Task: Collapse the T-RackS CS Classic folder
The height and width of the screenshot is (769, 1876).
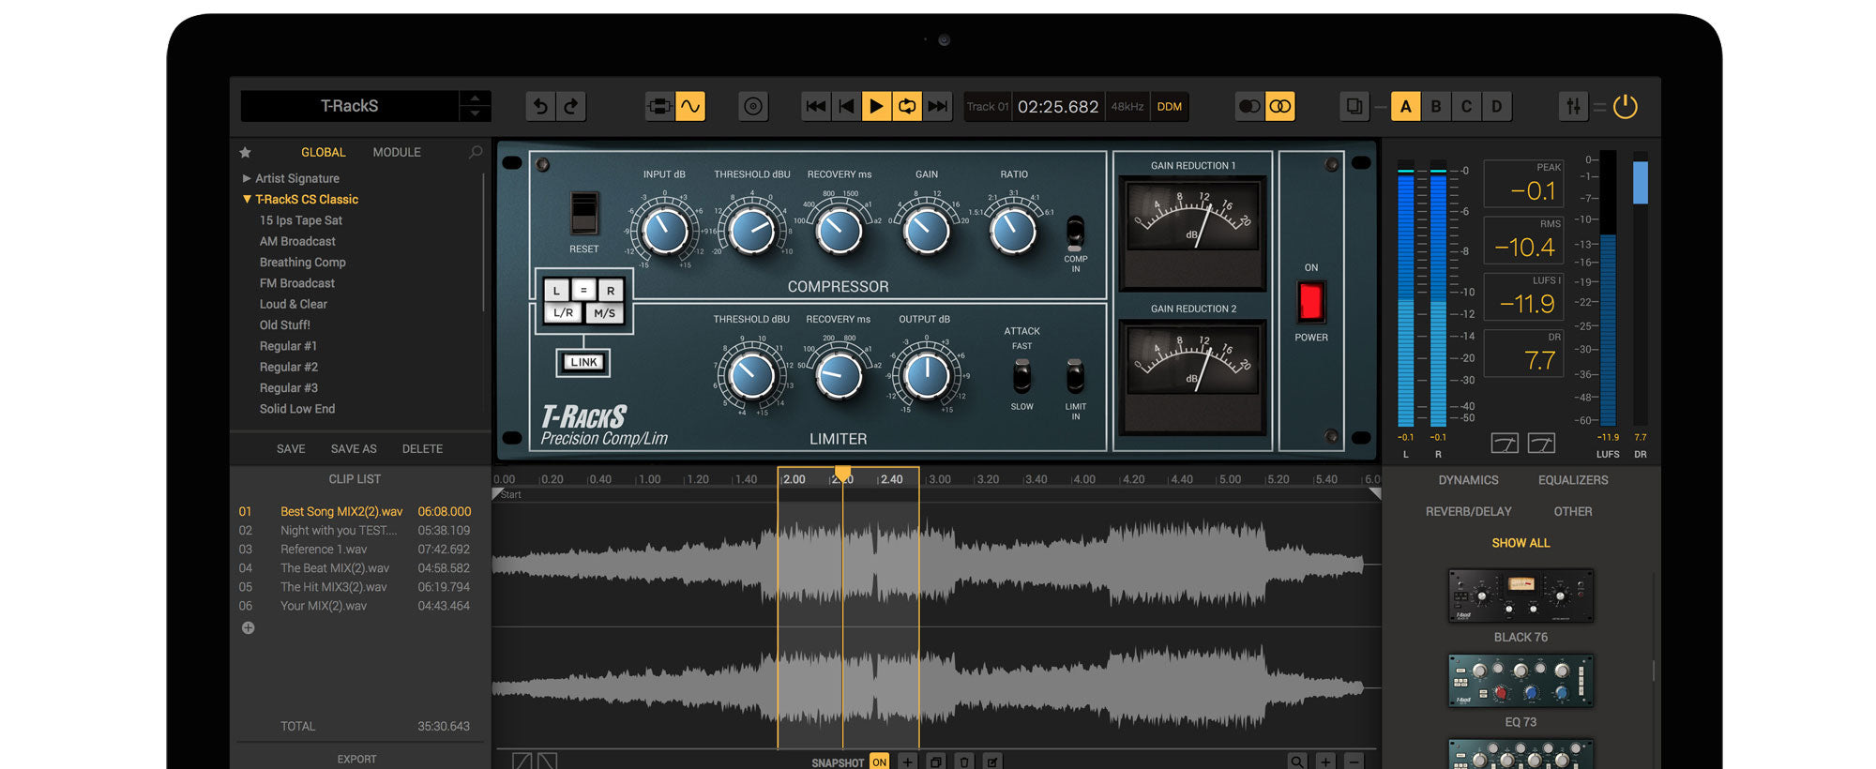Action: click(247, 199)
